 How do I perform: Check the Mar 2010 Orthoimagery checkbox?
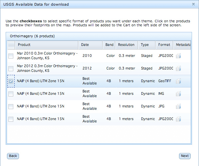tap(11, 56)
